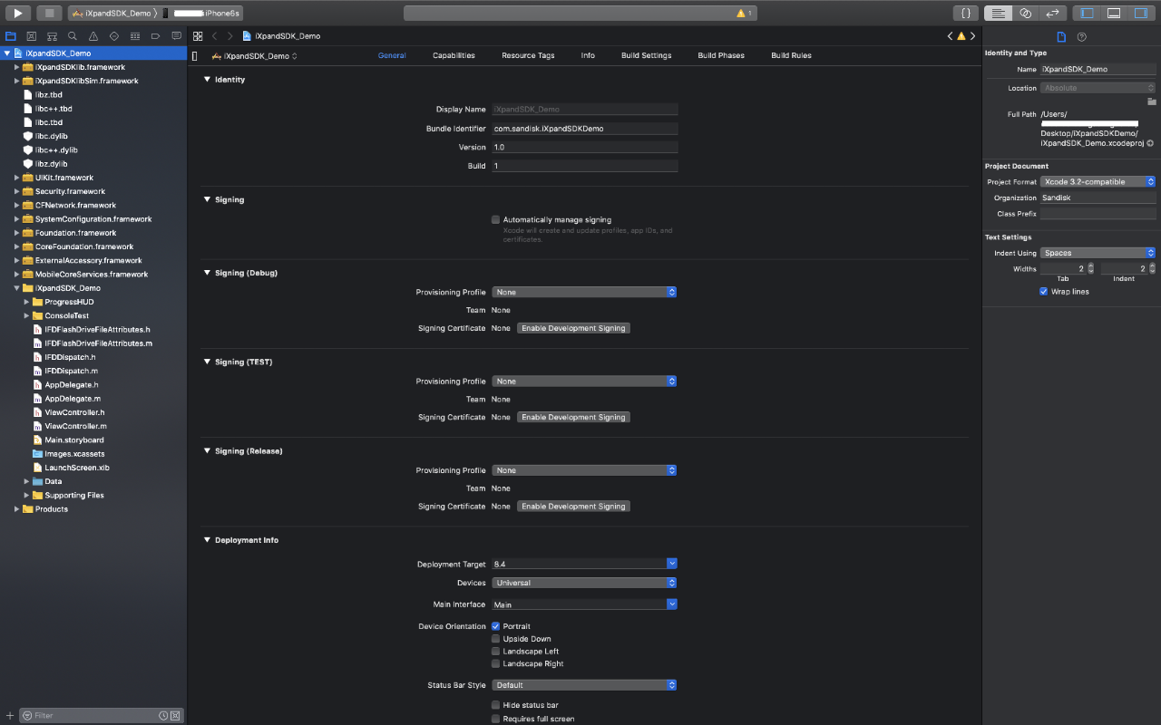1161x725 pixels.
Task: Enable Development Signing for TEST
Action: pos(573,417)
